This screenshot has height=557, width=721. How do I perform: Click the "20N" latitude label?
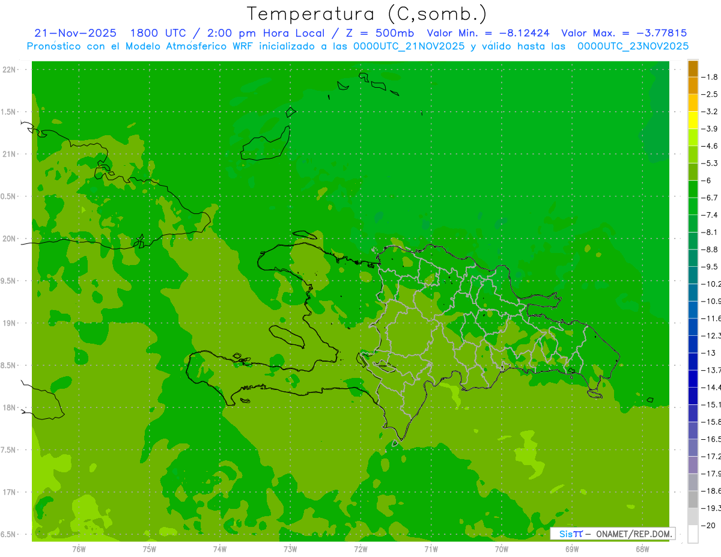9,239
